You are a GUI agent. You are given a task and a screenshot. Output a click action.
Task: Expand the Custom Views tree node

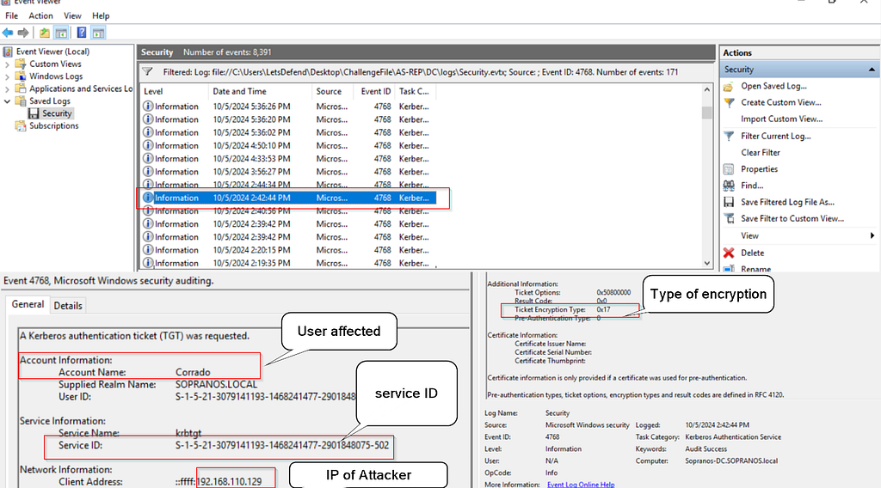pyautogui.click(x=7, y=64)
